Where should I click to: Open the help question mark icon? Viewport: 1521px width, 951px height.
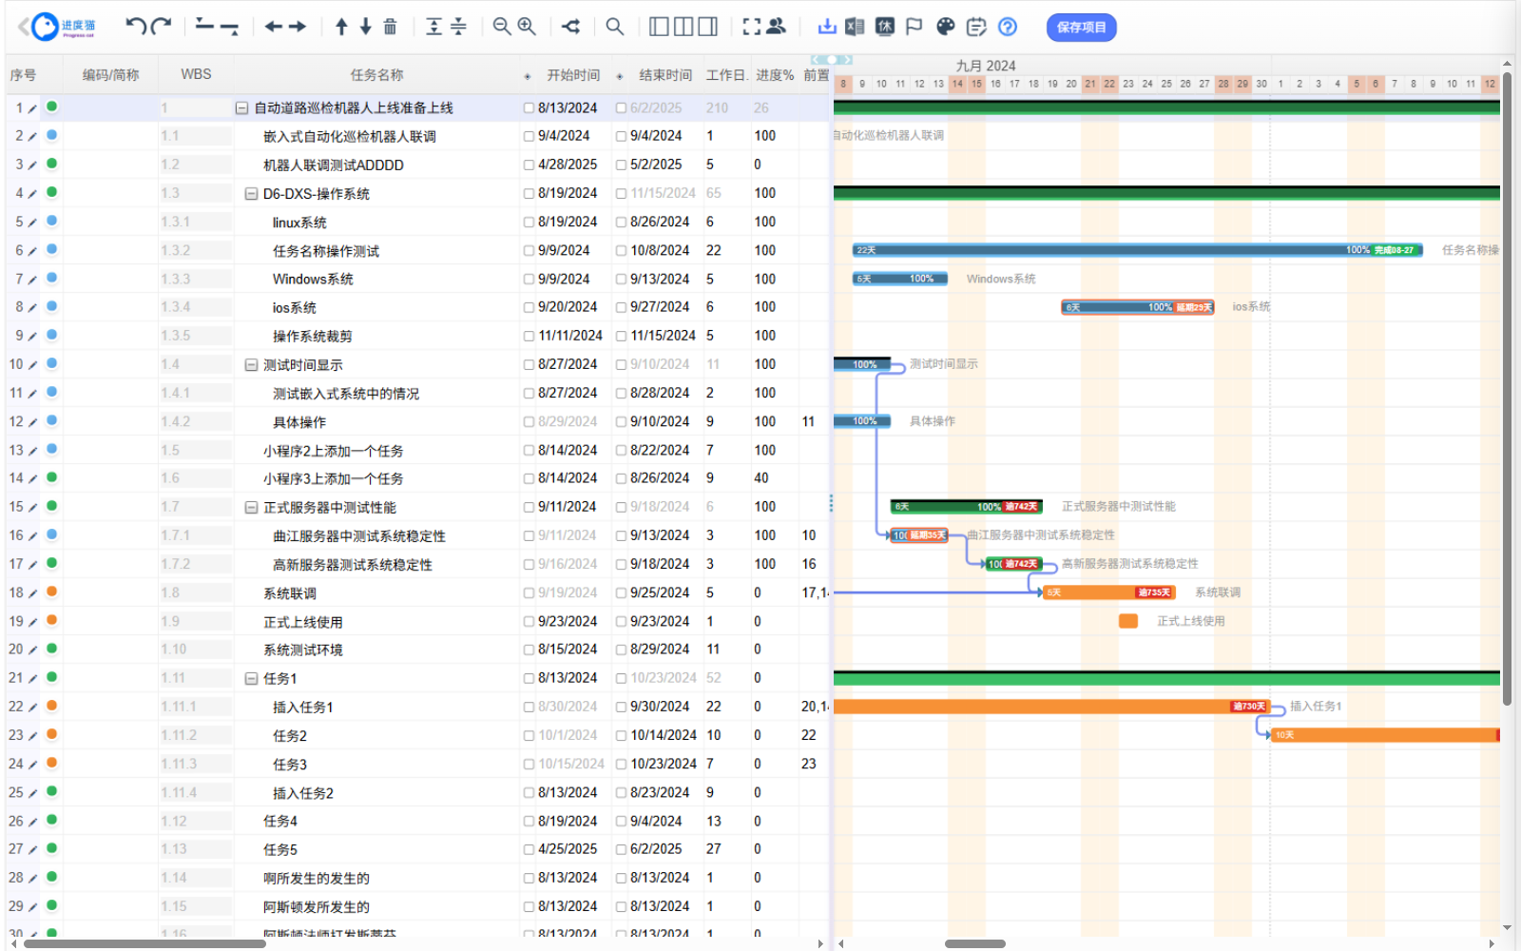tap(1008, 27)
